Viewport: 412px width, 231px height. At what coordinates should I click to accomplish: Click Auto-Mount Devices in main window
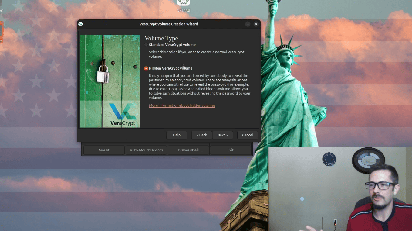pyautogui.click(x=146, y=150)
